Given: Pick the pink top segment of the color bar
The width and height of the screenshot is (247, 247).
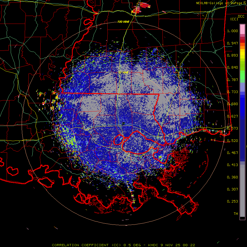Looking at the screenshot, I should (242, 29).
